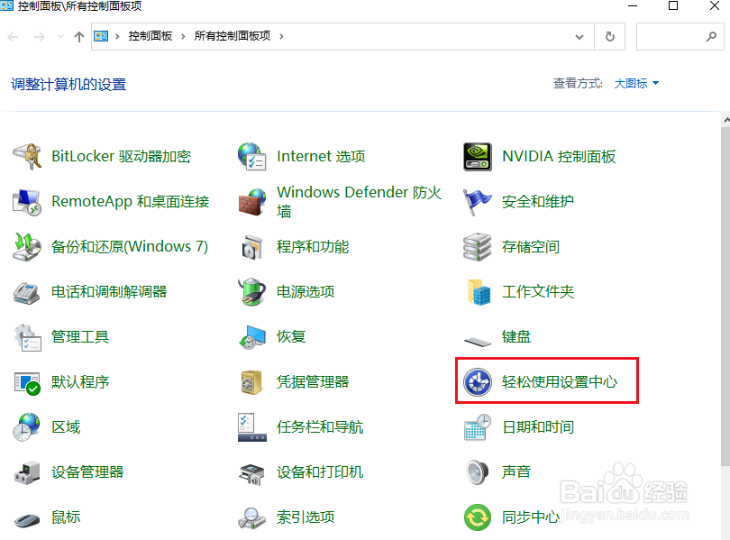Go to 控制面板 breadcrumb
Screen dimensions: 730x540
[151, 36]
